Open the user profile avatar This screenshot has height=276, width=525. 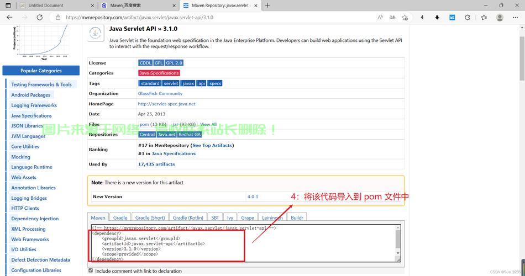click(500, 18)
